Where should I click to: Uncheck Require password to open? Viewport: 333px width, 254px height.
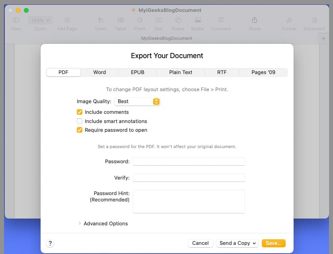[x=80, y=130]
